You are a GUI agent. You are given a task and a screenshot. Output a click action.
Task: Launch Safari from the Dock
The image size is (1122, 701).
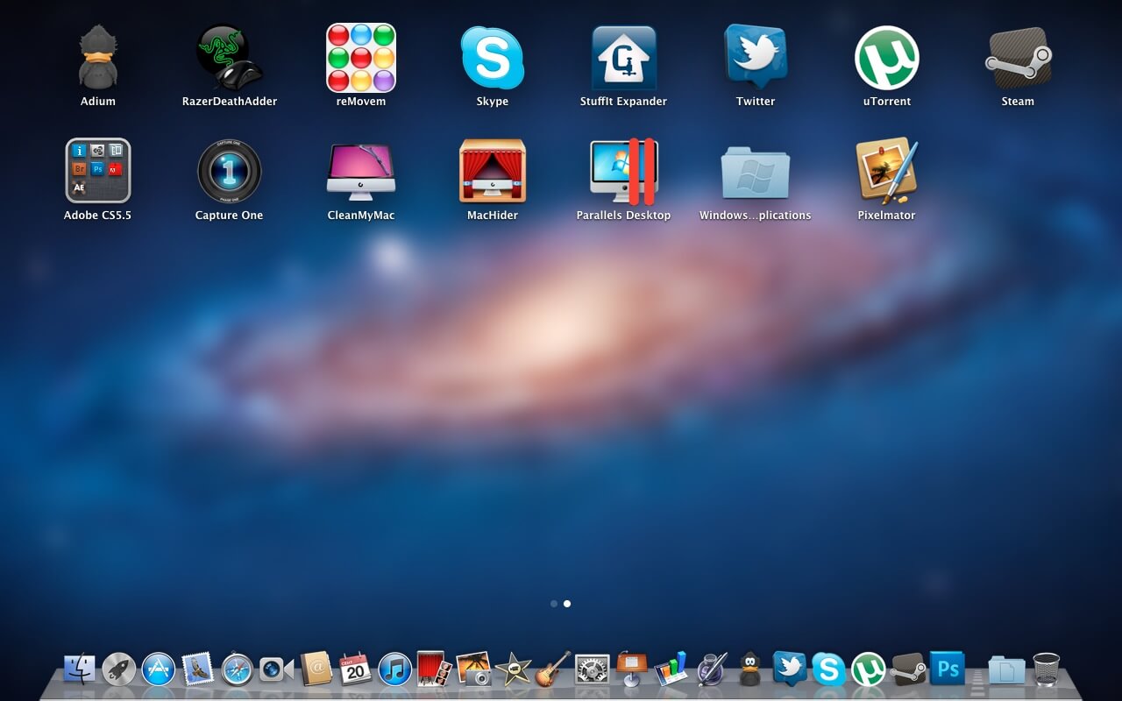click(238, 669)
